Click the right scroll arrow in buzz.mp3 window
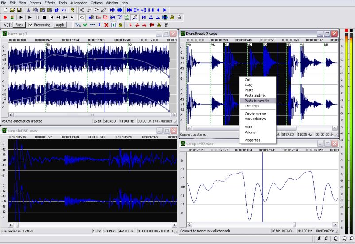355x244 pixels. coord(174,115)
